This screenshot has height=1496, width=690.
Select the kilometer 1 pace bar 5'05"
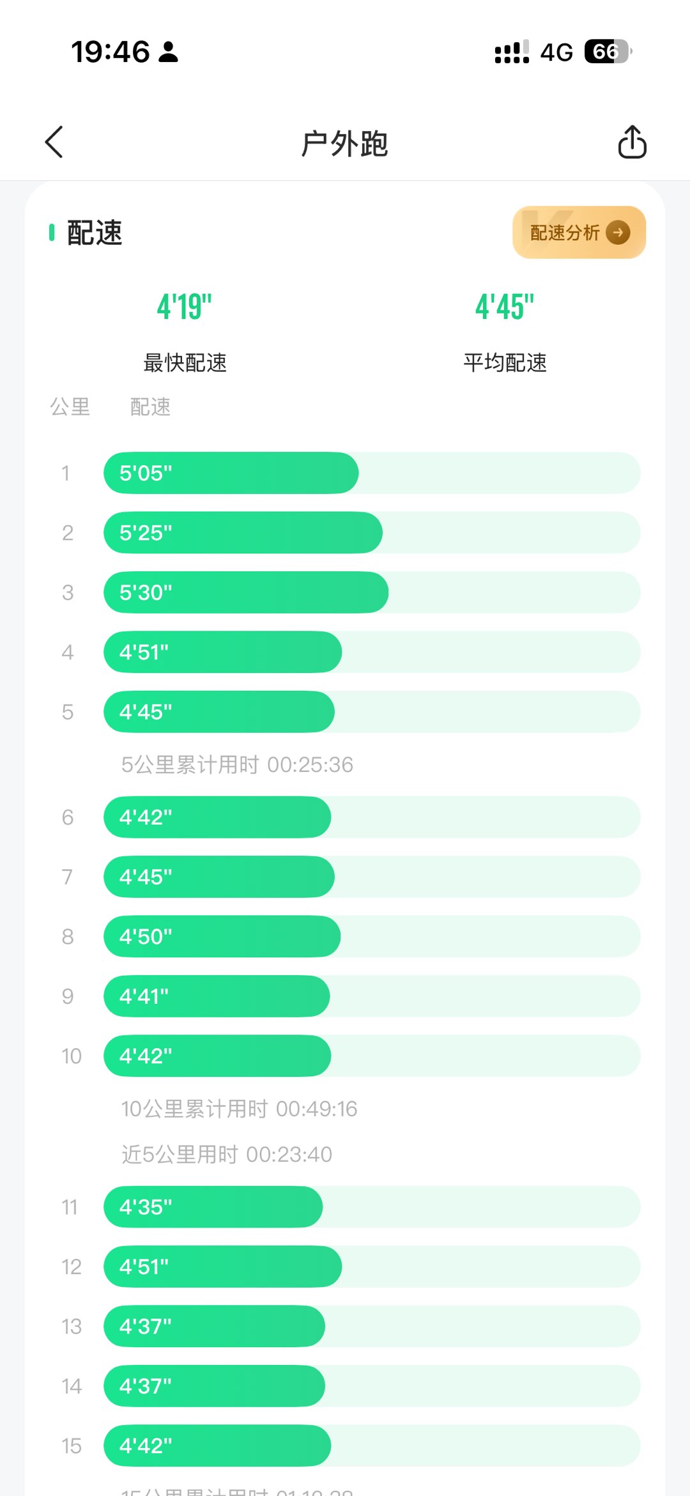(x=231, y=473)
